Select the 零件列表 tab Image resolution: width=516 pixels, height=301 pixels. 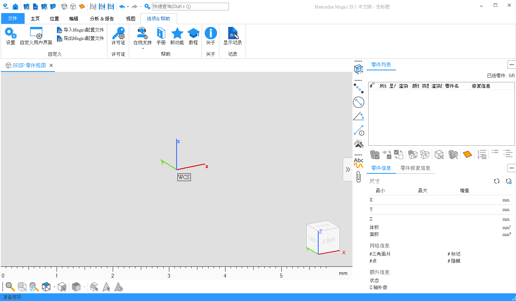click(x=381, y=65)
